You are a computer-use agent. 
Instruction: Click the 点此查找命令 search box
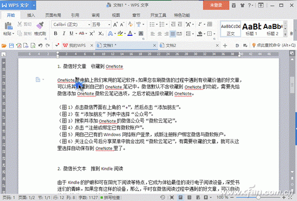[x=274, y=46]
